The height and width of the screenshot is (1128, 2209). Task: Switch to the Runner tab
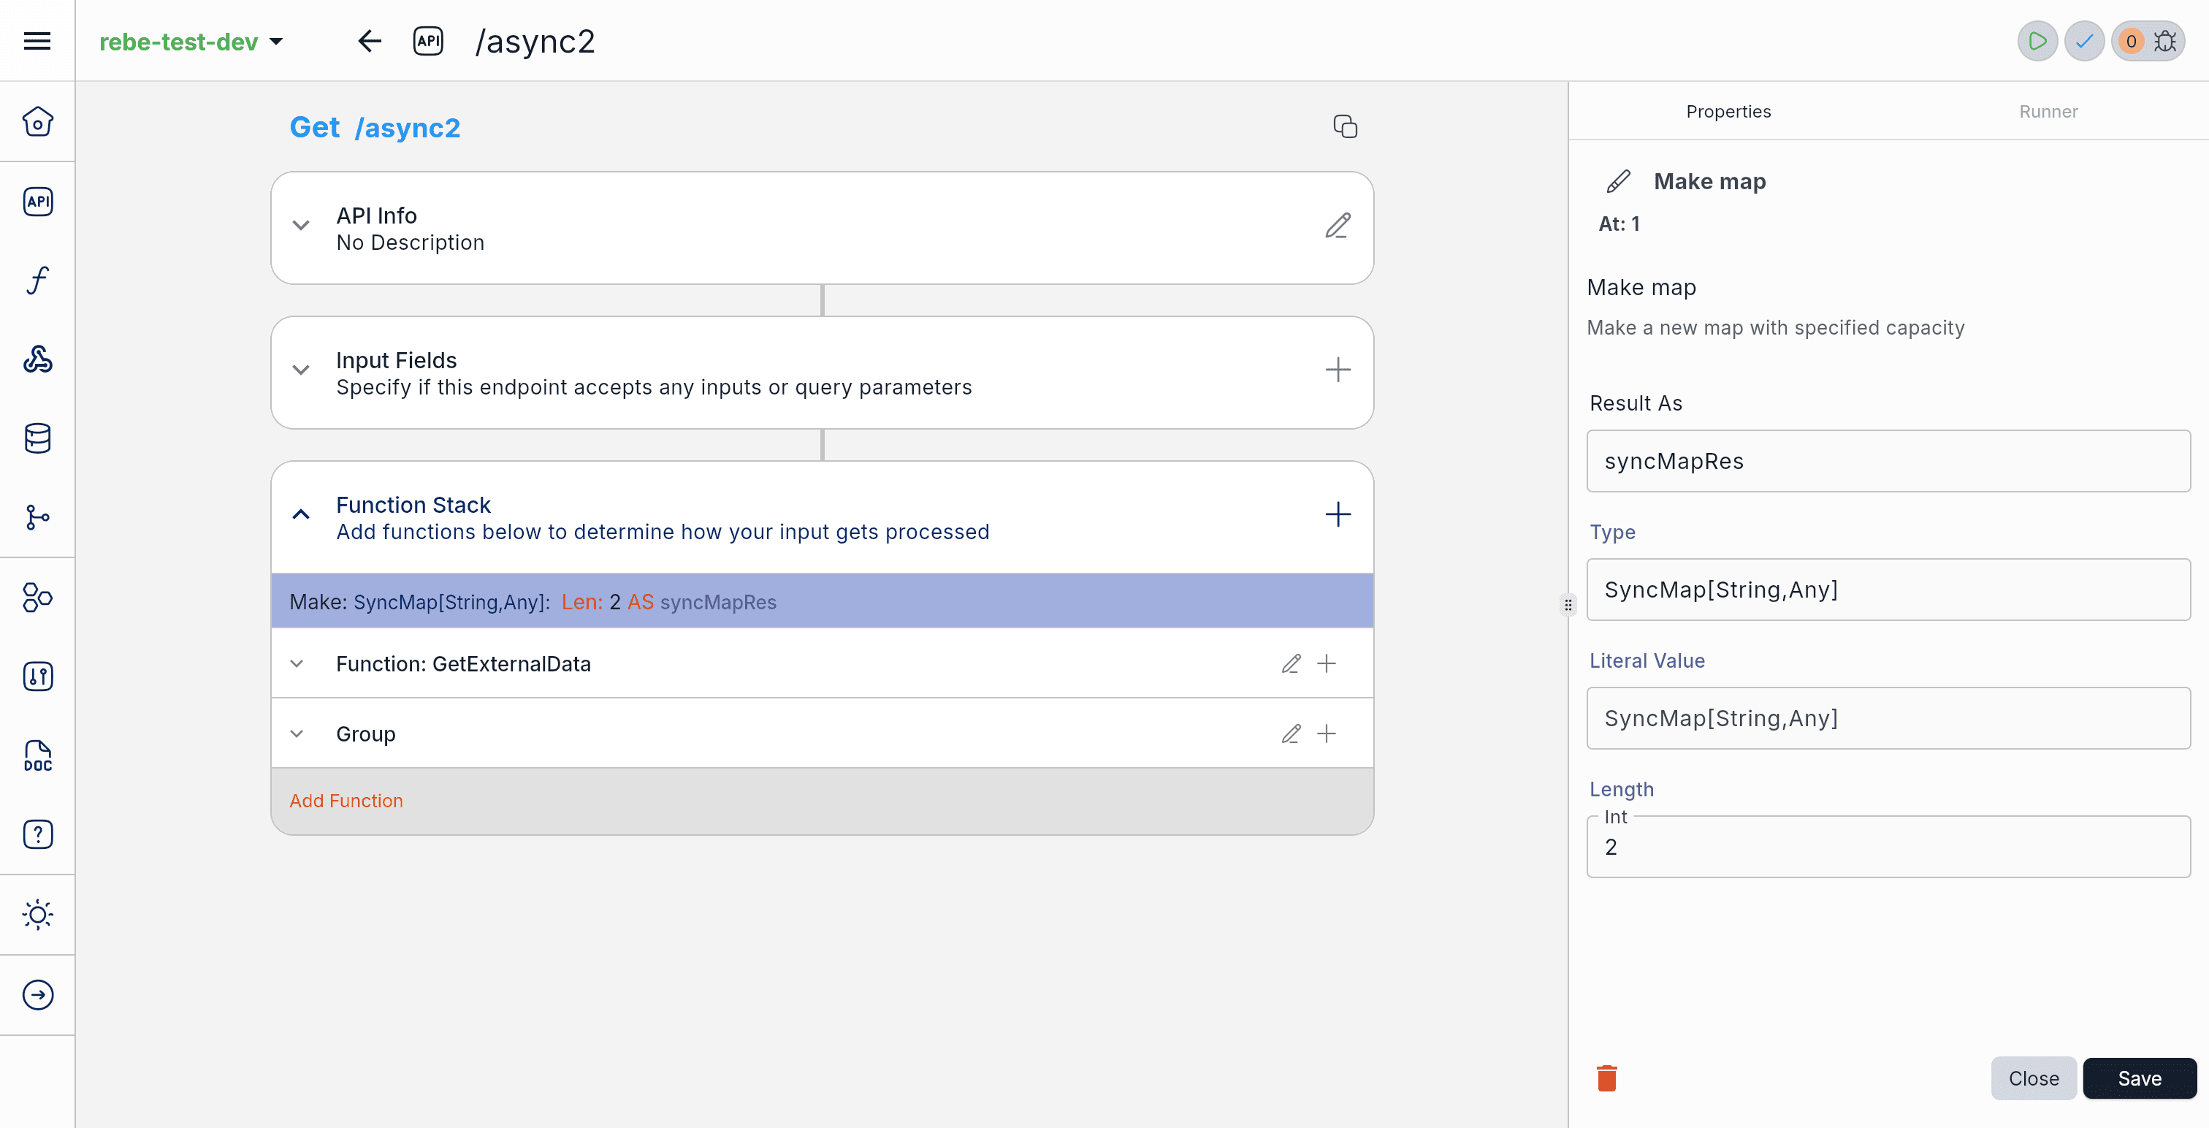point(2048,112)
